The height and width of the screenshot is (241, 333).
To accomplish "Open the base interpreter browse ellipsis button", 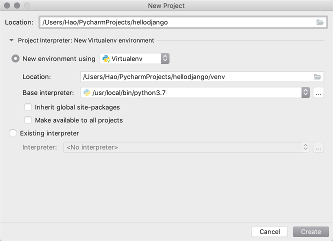I will pyautogui.click(x=318, y=92).
